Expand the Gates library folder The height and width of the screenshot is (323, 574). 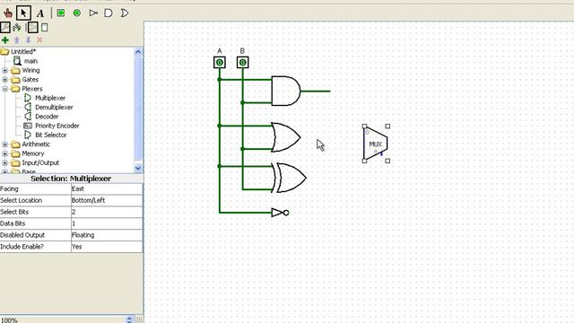(x=4, y=80)
